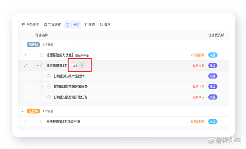
Task: Open subtask 甘特图2期前端开发任务
Action: point(71,86)
